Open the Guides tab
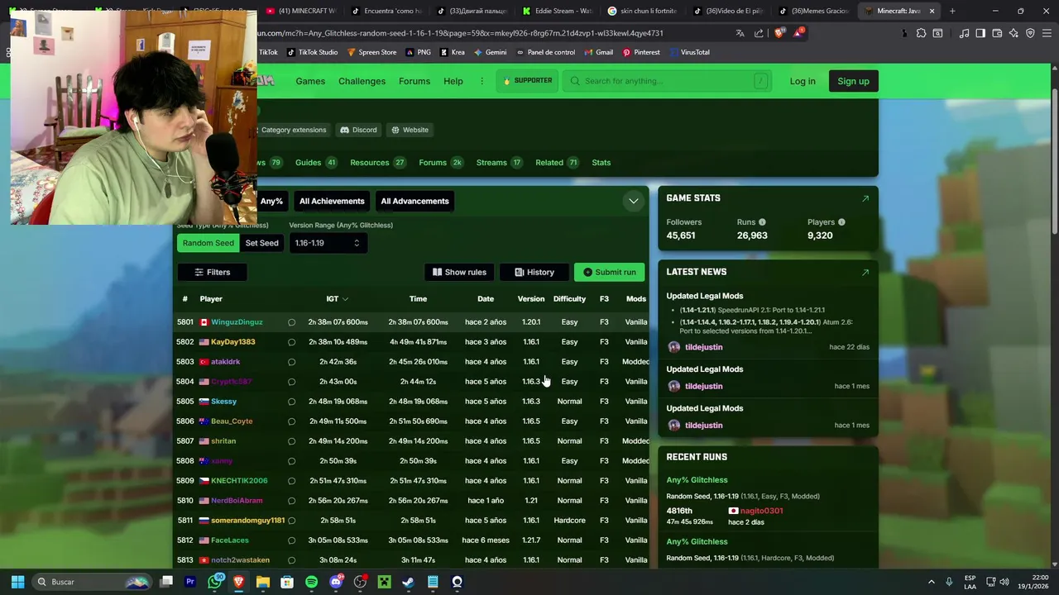1059x595 pixels. (x=316, y=163)
